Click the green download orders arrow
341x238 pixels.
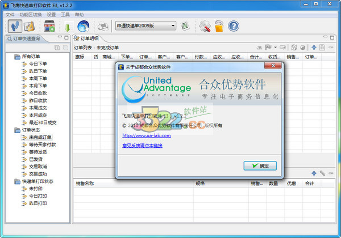pyautogui.click(x=68, y=27)
